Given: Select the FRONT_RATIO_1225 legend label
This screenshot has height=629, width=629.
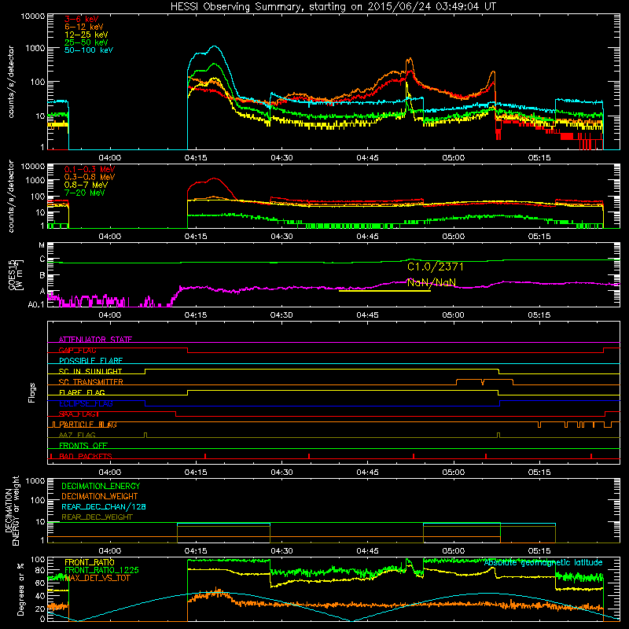Looking at the screenshot, I should pos(101,570).
